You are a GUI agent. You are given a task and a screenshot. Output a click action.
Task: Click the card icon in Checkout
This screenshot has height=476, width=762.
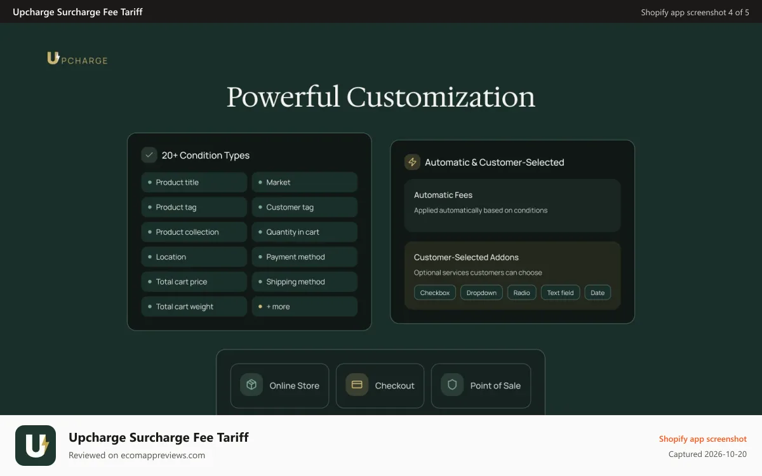(x=357, y=385)
